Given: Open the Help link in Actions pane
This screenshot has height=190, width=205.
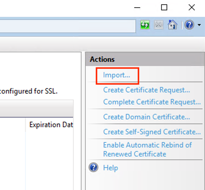Looking at the screenshot, I should pyautogui.click(x=111, y=168).
